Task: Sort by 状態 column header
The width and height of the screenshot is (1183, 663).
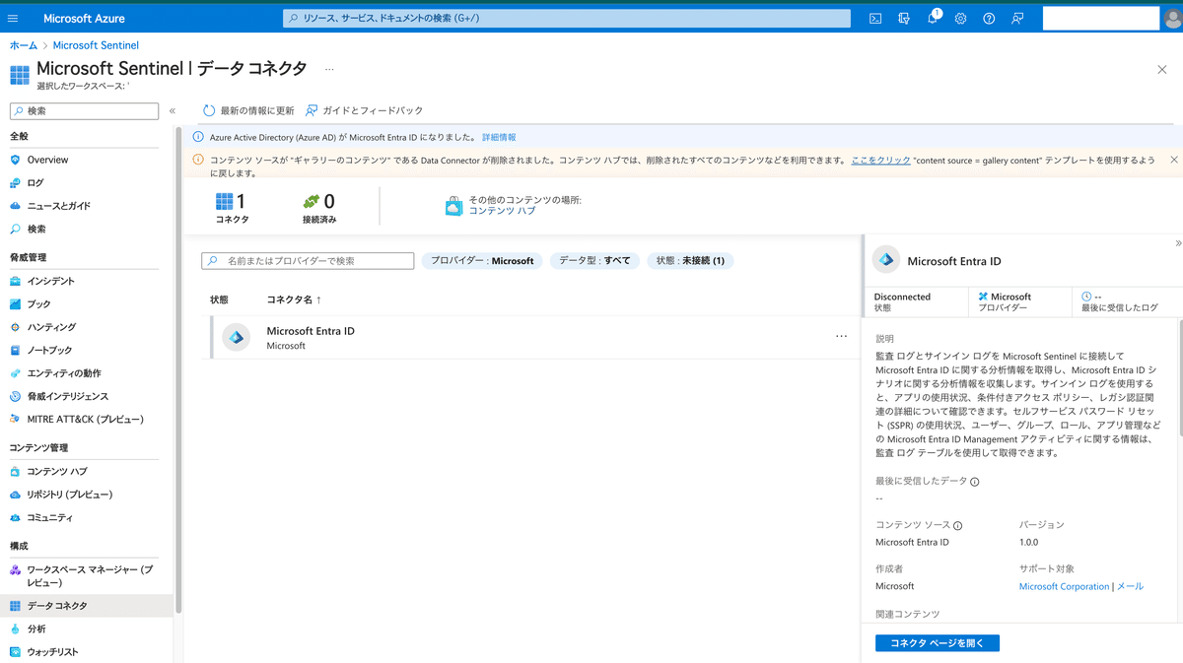Action: [219, 299]
